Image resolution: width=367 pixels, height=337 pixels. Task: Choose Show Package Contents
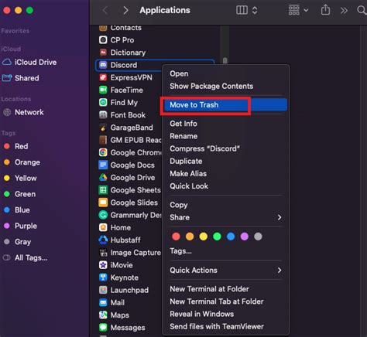click(x=211, y=86)
